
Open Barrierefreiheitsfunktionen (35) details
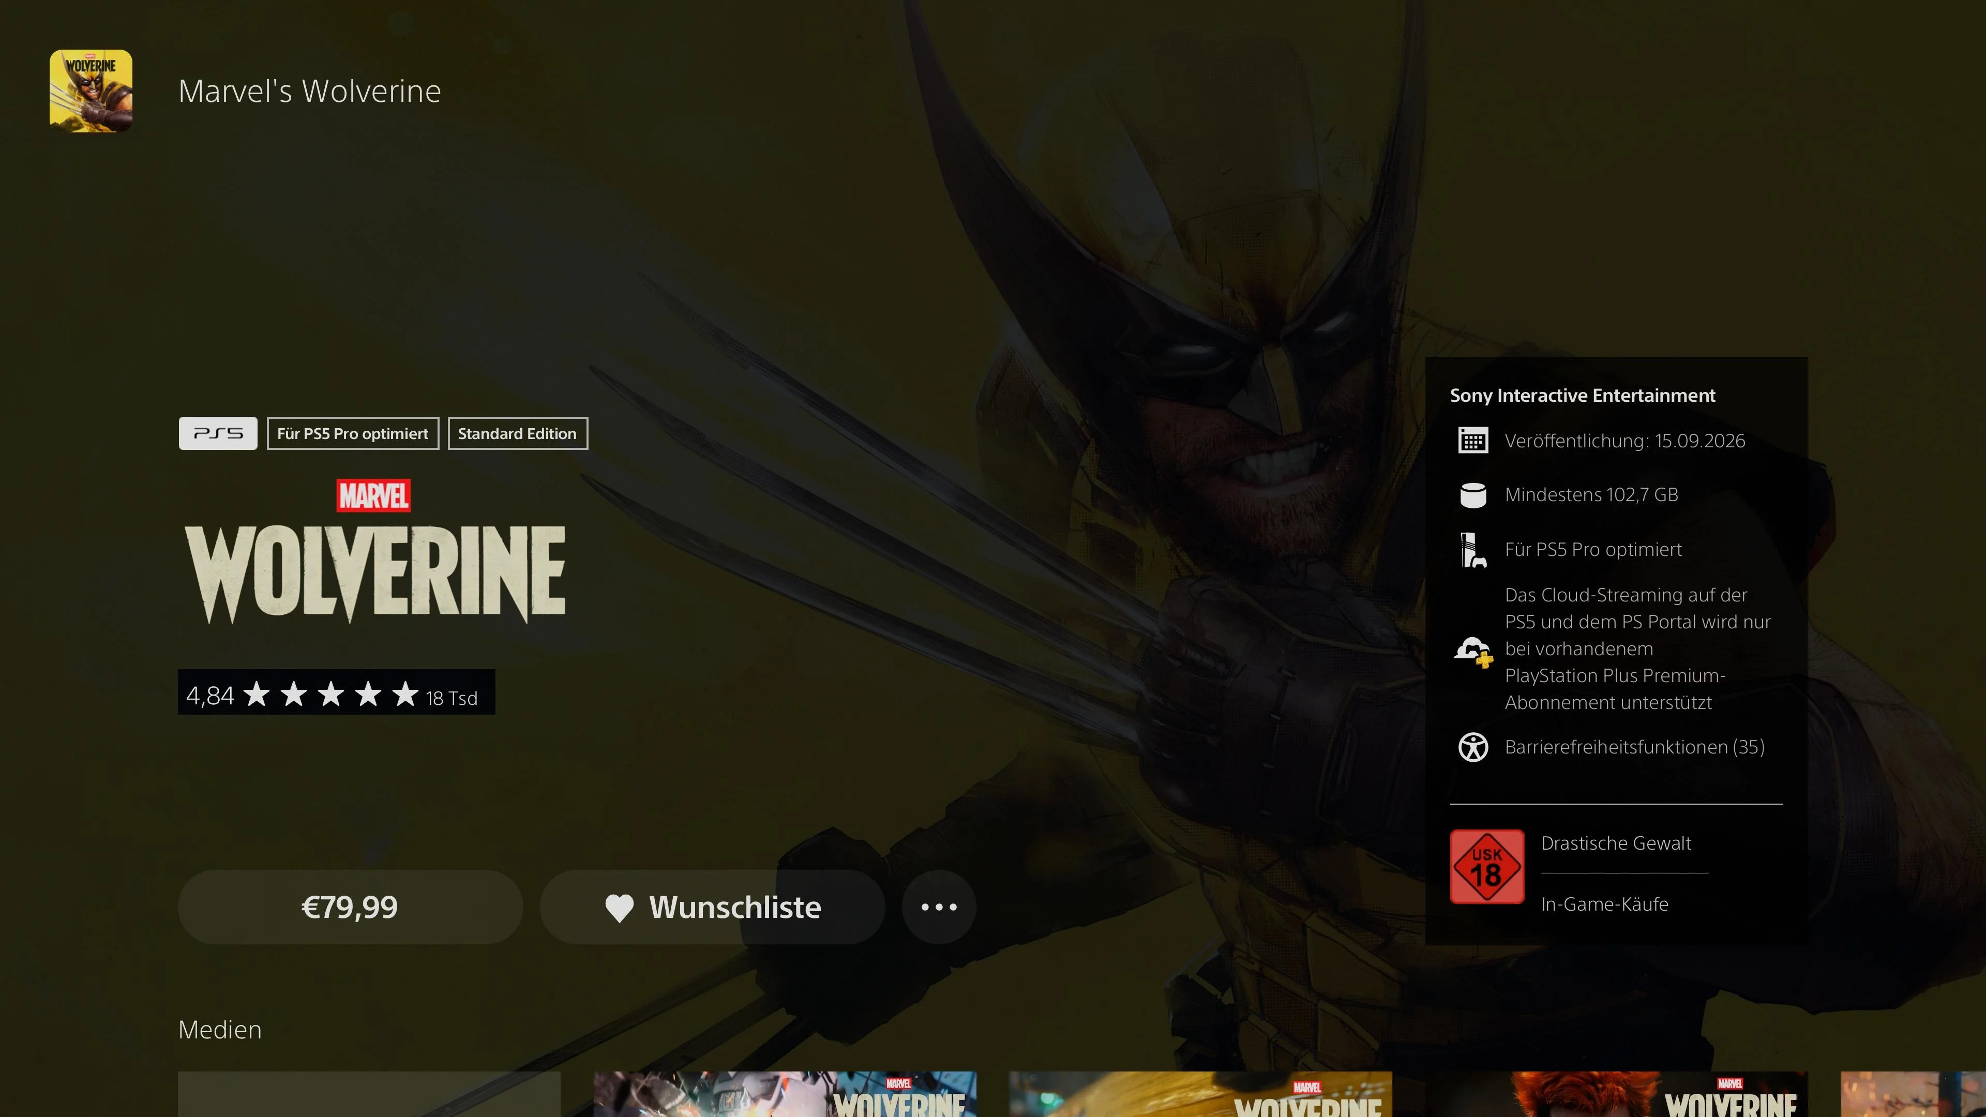tap(1634, 747)
